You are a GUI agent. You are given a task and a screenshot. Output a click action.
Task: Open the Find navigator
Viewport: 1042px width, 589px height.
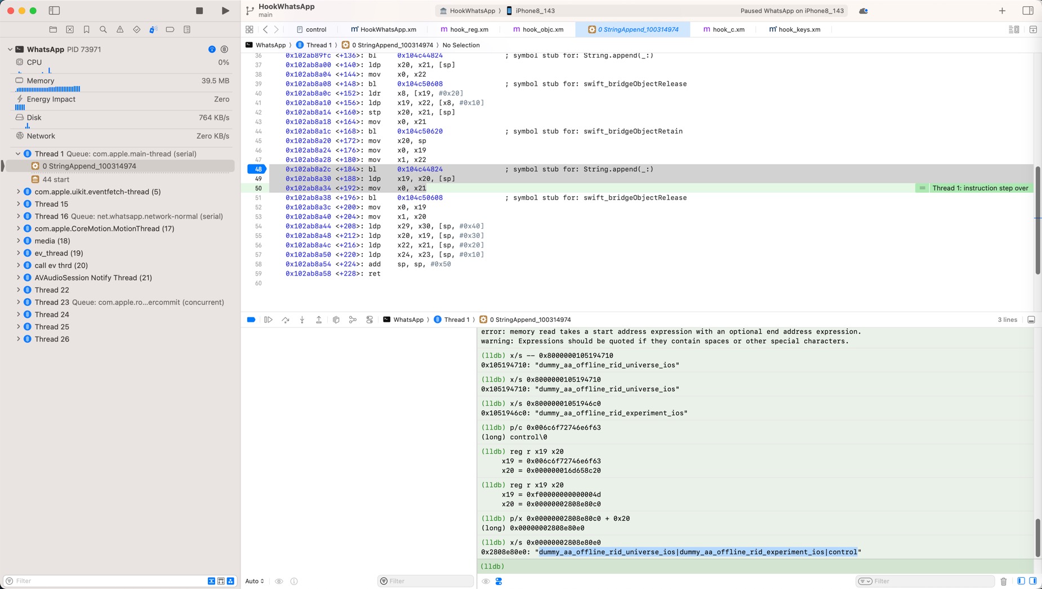[x=103, y=29]
